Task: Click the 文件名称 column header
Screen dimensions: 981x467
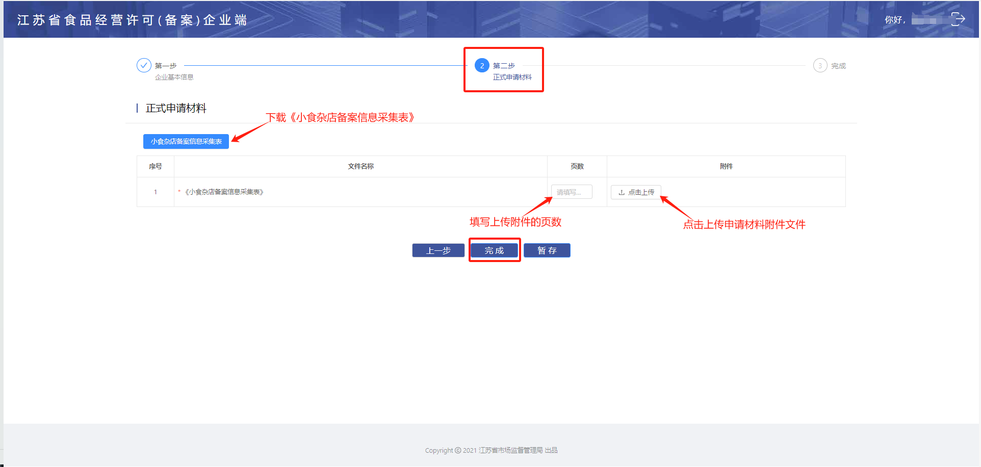Action: [360, 167]
